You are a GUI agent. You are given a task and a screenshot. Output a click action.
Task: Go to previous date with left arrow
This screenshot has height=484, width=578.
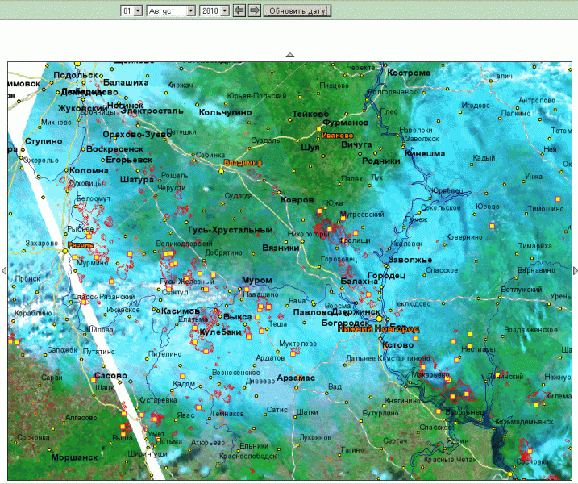[x=239, y=10]
